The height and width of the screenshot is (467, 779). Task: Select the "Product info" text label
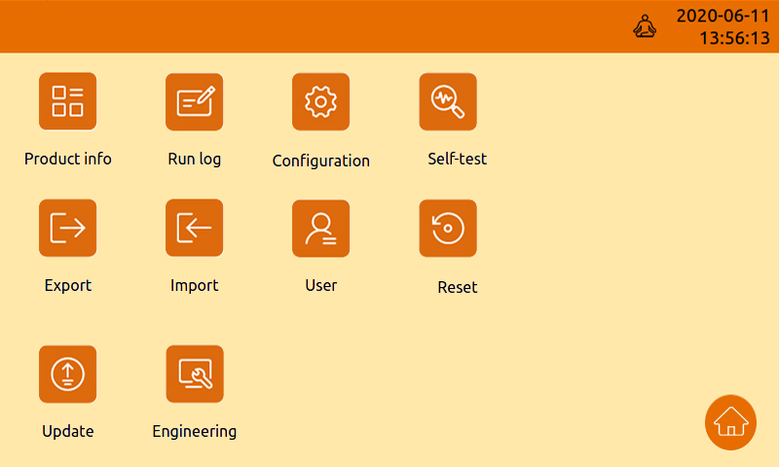68,159
